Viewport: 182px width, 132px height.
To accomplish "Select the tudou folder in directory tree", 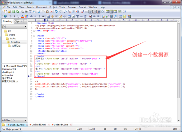I will click(13, 38).
